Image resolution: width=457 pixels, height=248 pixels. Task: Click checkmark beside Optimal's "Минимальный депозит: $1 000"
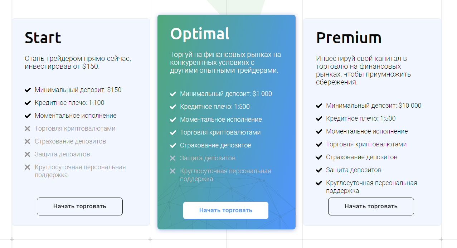coord(173,94)
